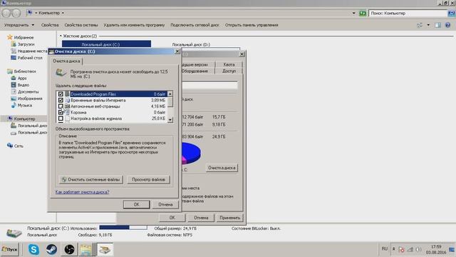Click the help question mark icon
Viewport: 456px width, 257px height.
pos(447,26)
